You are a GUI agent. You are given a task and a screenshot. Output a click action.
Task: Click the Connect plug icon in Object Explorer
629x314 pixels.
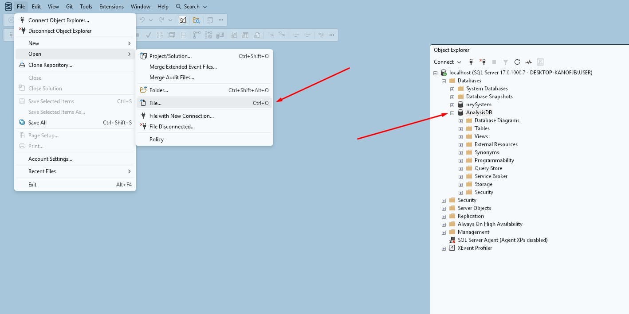[471, 62]
